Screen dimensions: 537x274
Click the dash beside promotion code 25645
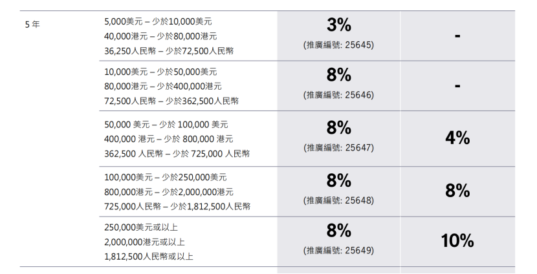pos(457,36)
